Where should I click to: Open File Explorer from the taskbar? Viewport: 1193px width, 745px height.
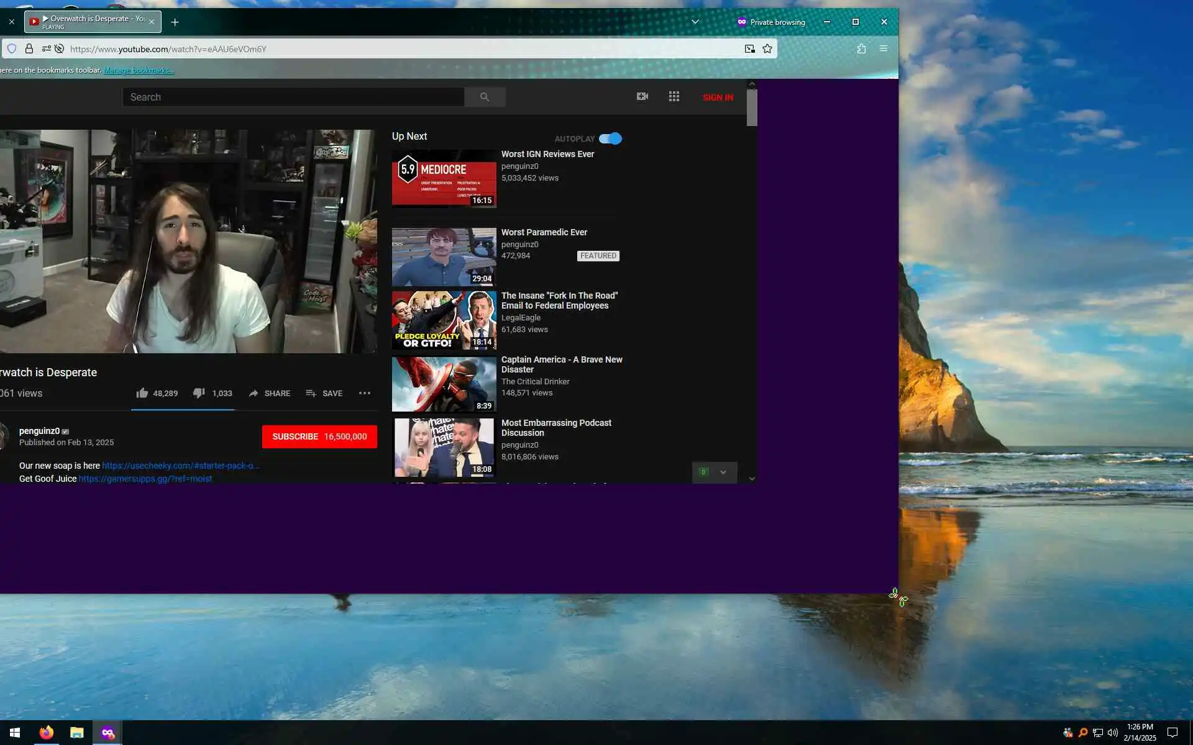tap(76, 733)
